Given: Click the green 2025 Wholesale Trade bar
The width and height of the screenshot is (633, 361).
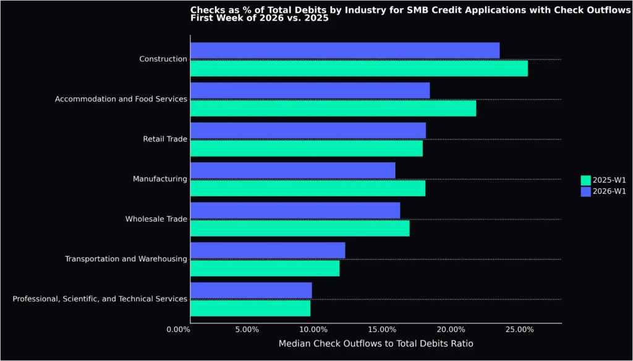Looking at the screenshot, I should point(300,228).
